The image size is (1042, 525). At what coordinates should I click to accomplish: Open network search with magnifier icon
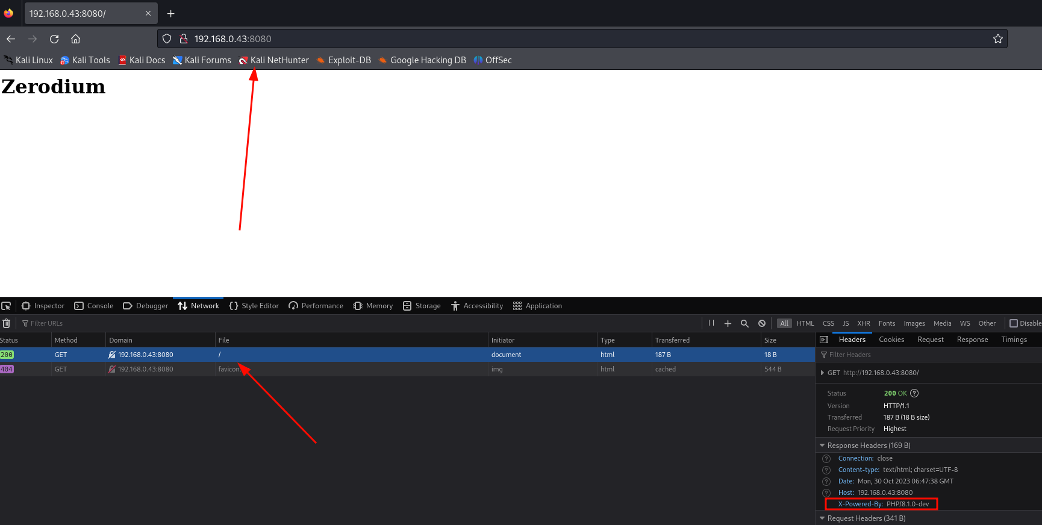coord(744,323)
